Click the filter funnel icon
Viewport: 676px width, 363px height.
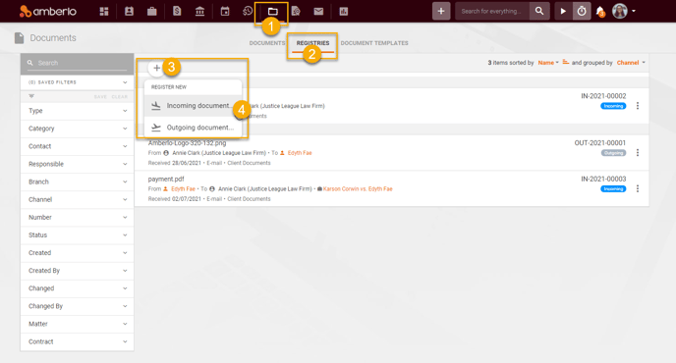point(31,96)
